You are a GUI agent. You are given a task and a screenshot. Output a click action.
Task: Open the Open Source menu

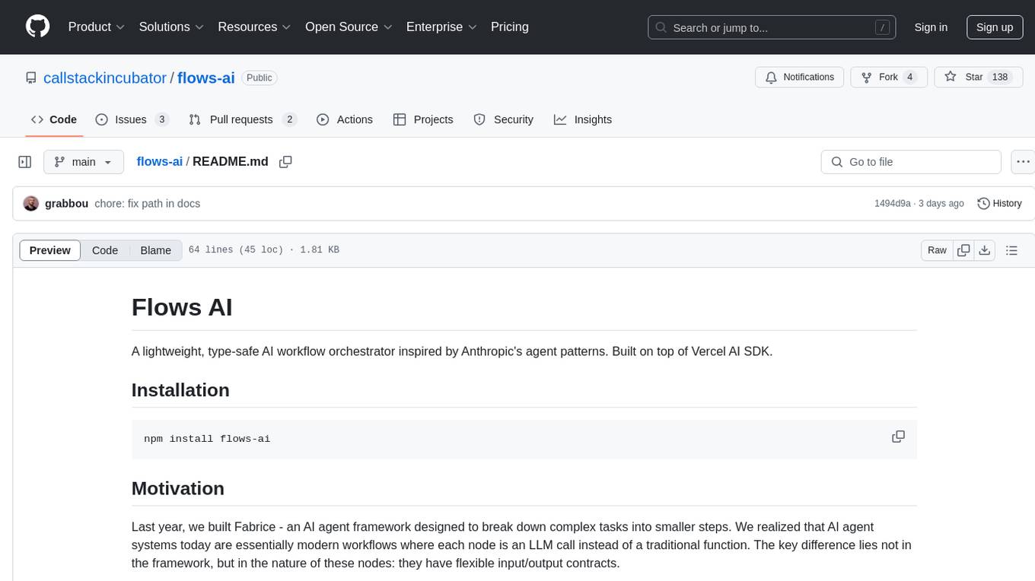[x=349, y=27]
